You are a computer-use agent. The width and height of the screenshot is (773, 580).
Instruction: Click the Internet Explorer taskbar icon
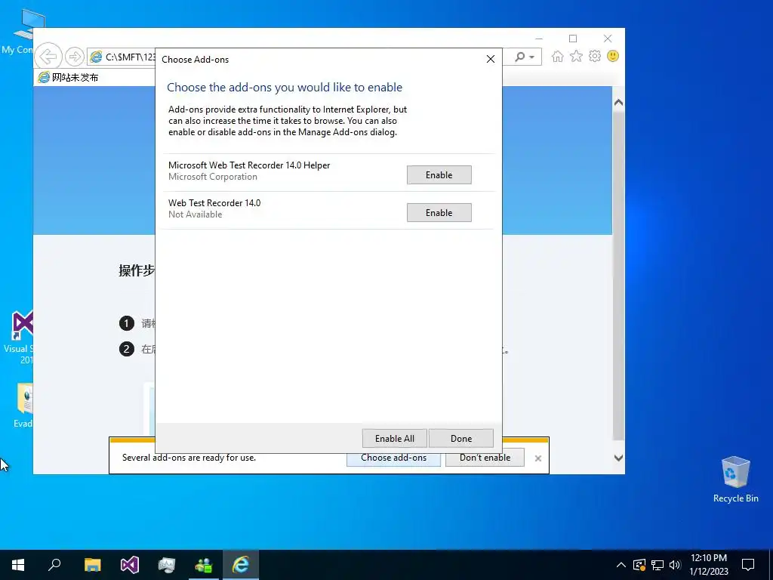click(x=241, y=565)
